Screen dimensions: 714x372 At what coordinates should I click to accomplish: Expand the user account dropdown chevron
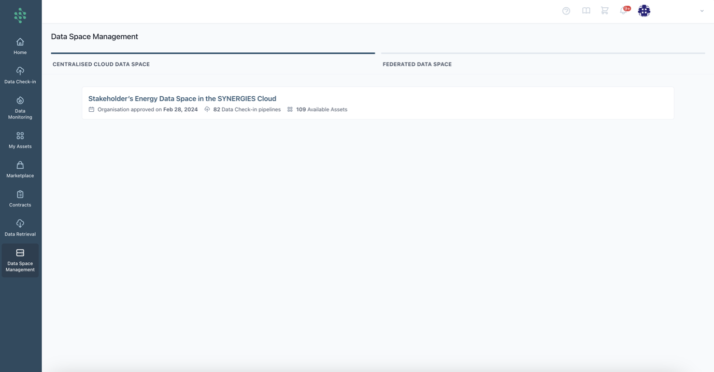[x=702, y=11]
